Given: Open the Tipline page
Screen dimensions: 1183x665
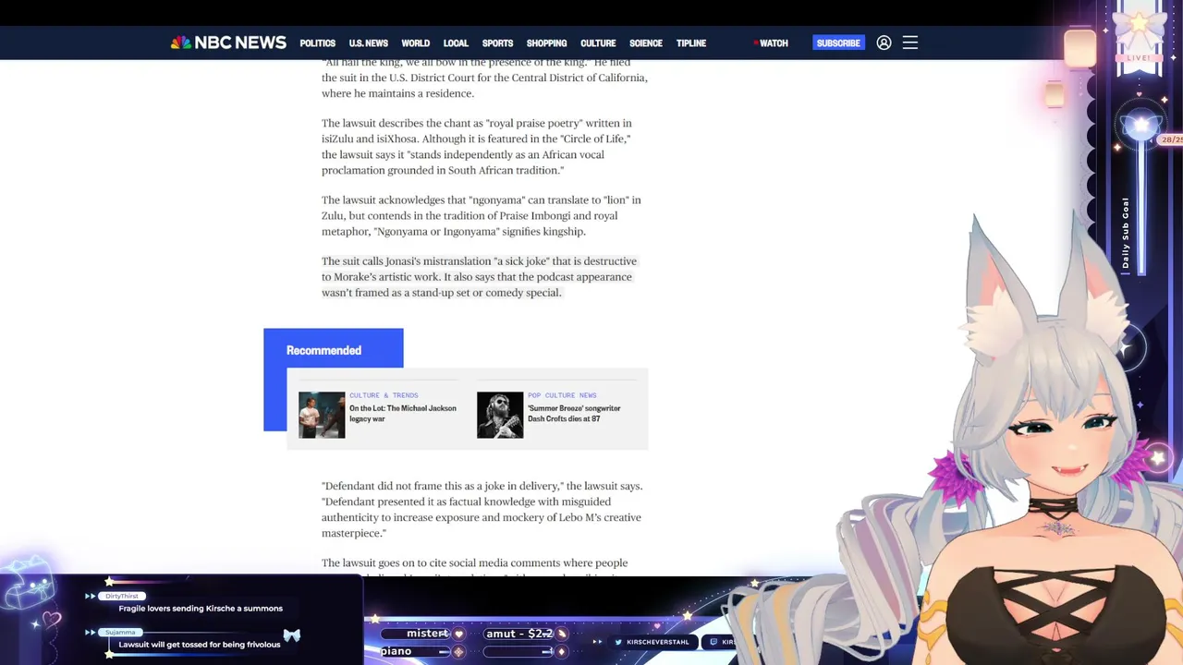Looking at the screenshot, I should [690, 43].
